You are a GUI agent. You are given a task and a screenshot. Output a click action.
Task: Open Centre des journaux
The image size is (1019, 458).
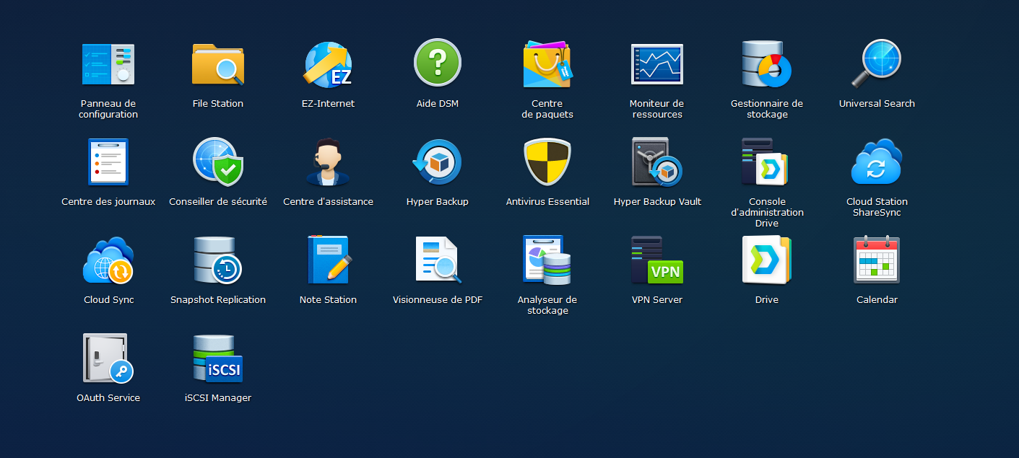tap(108, 162)
